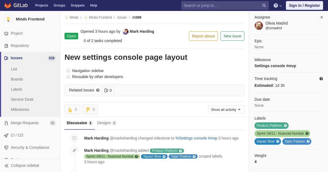Open the Help dropdown in top bar
The height and width of the screenshot is (172, 328).
pos(277,5)
